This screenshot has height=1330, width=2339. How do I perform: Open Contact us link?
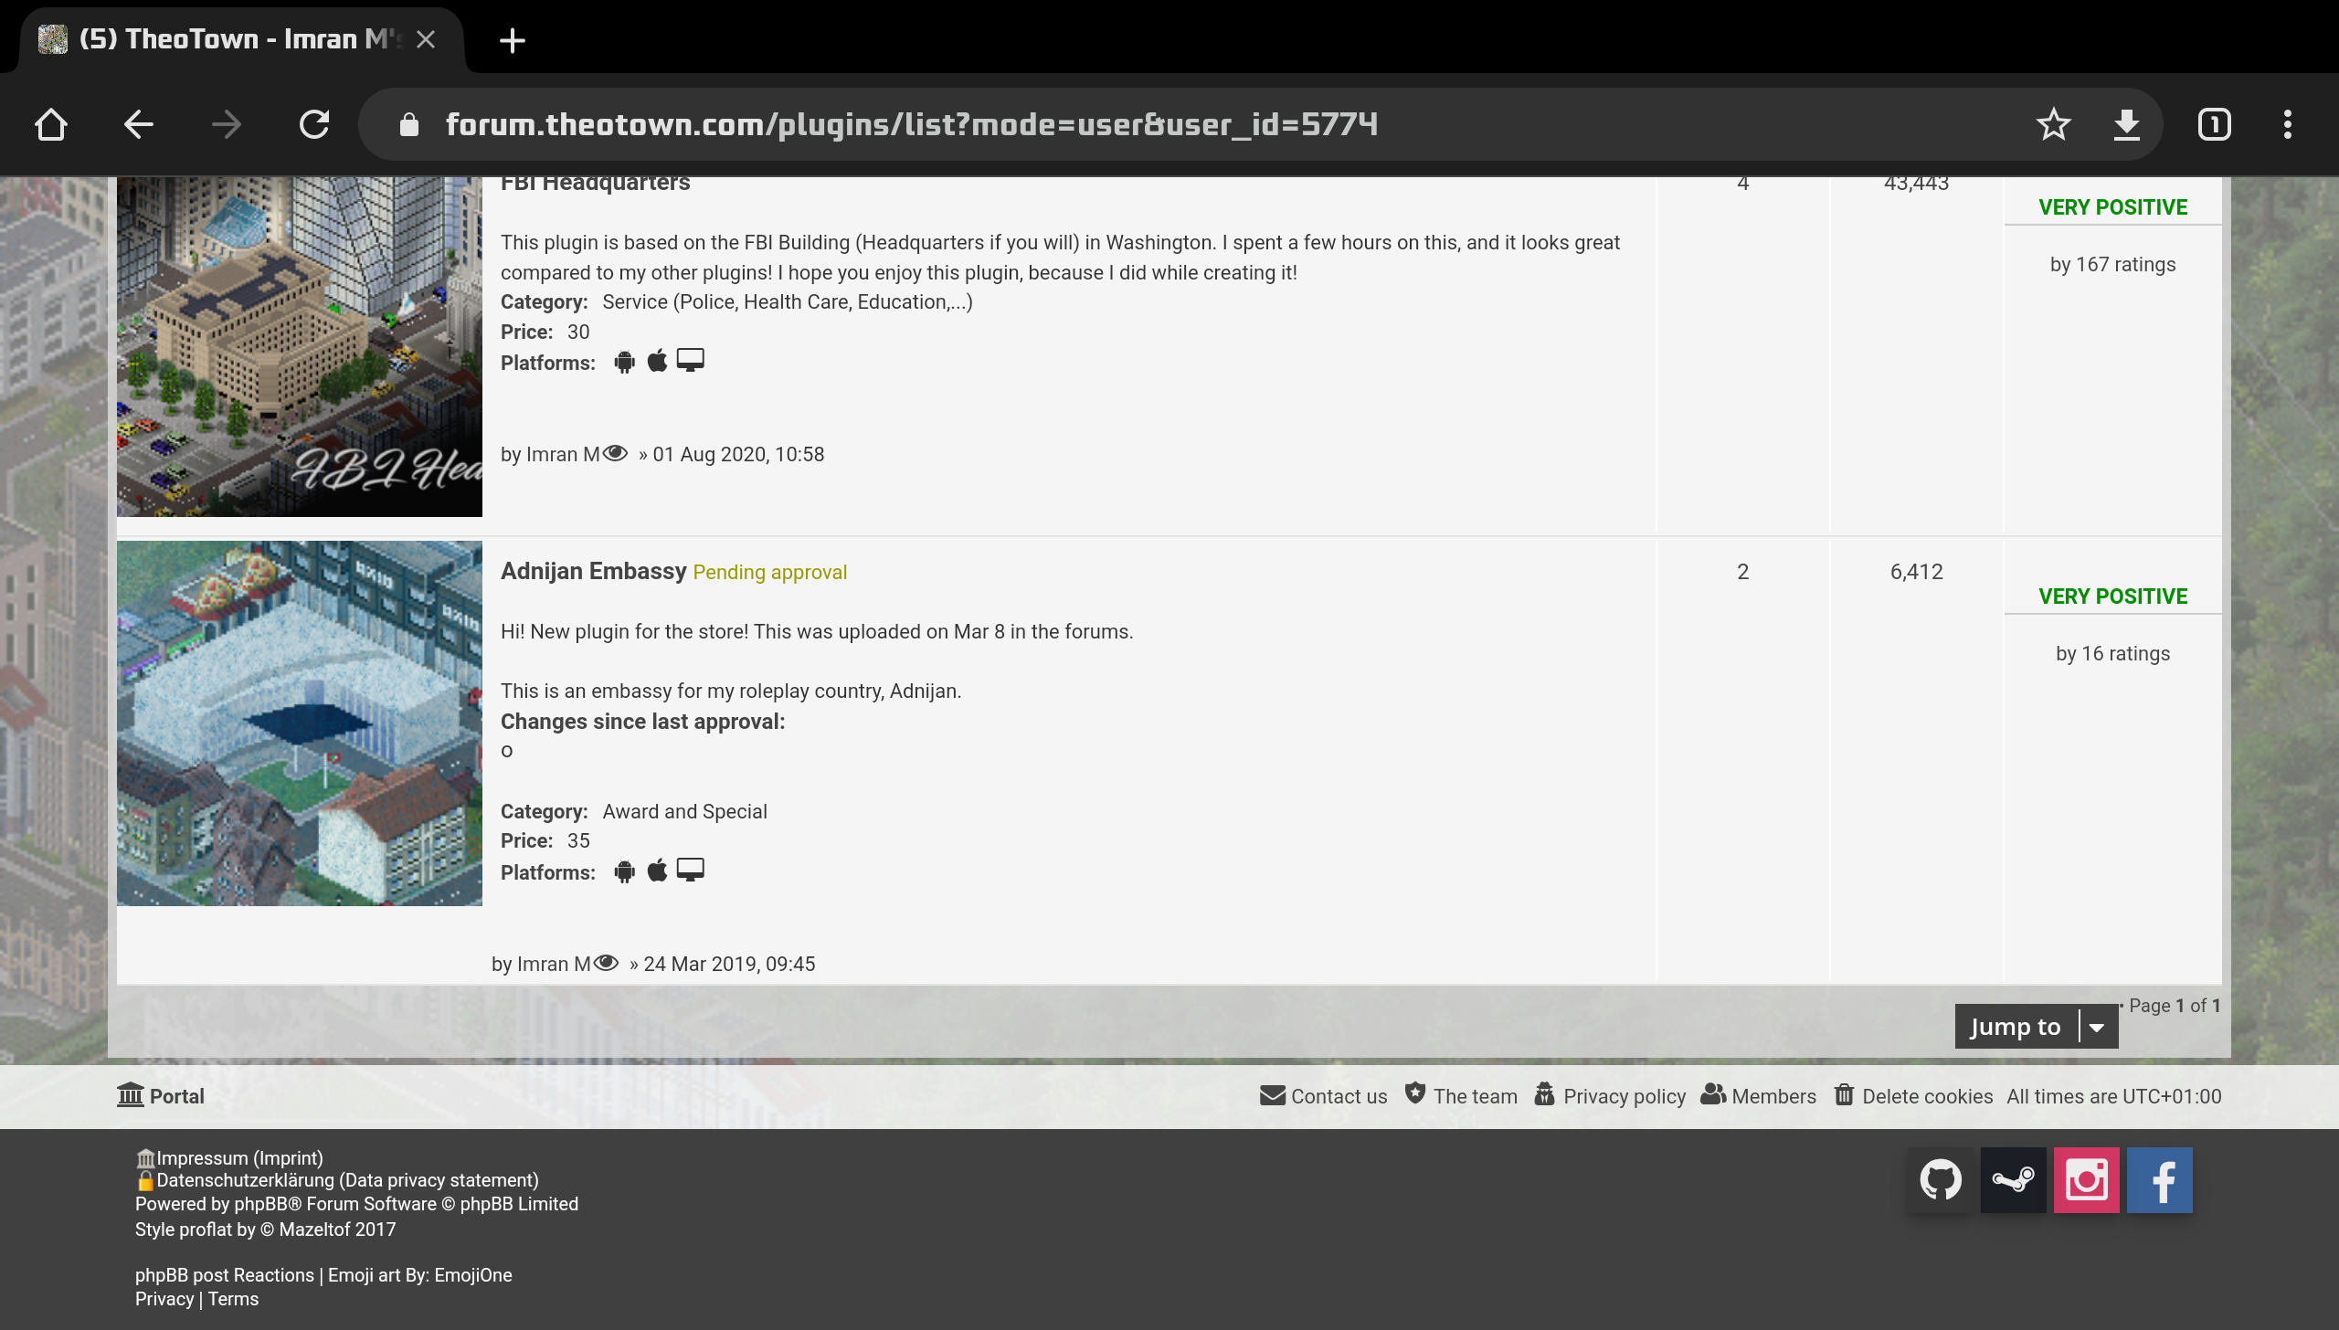[1323, 1096]
